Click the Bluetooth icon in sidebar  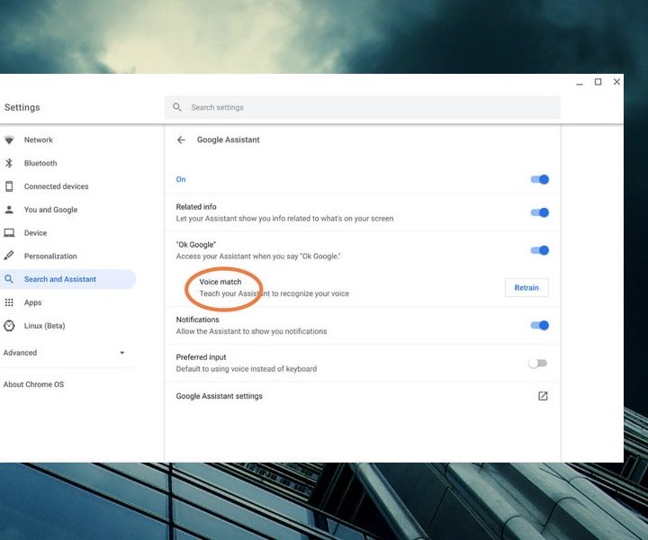click(9, 164)
